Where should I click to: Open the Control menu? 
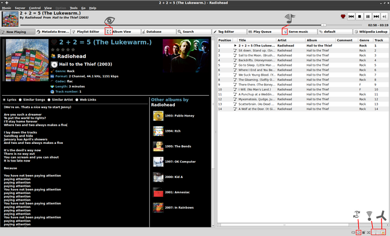(35, 8)
